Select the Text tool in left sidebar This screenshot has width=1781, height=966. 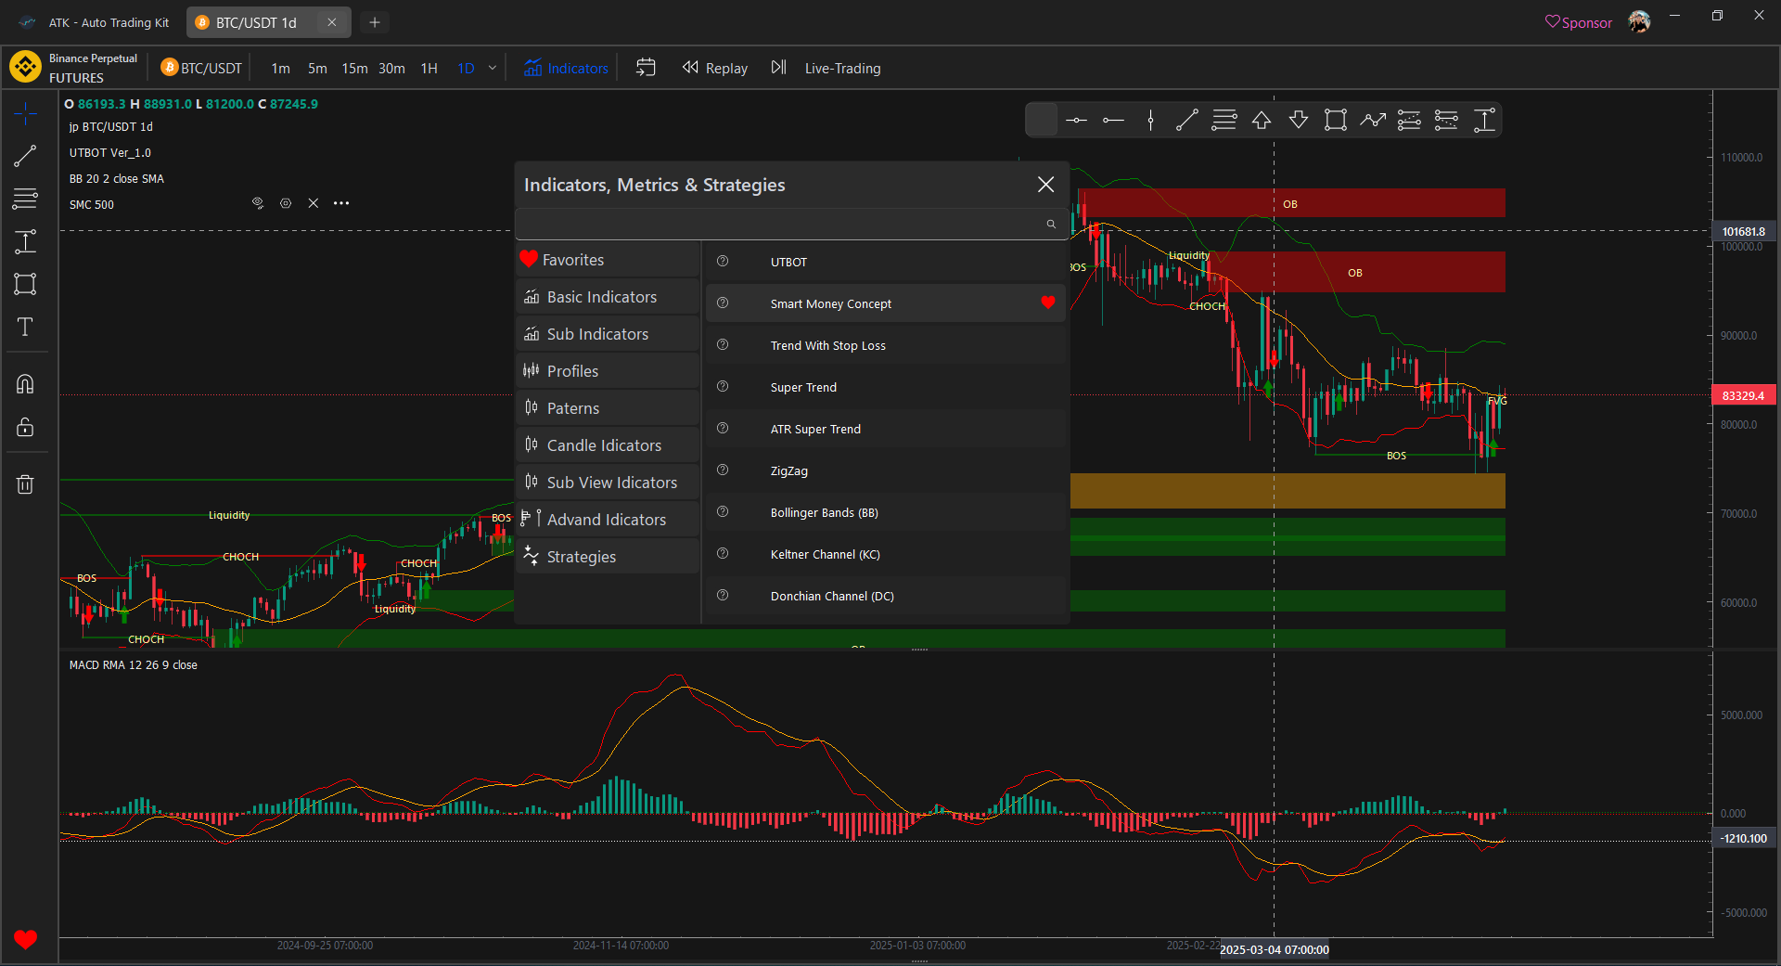(25, 327)
